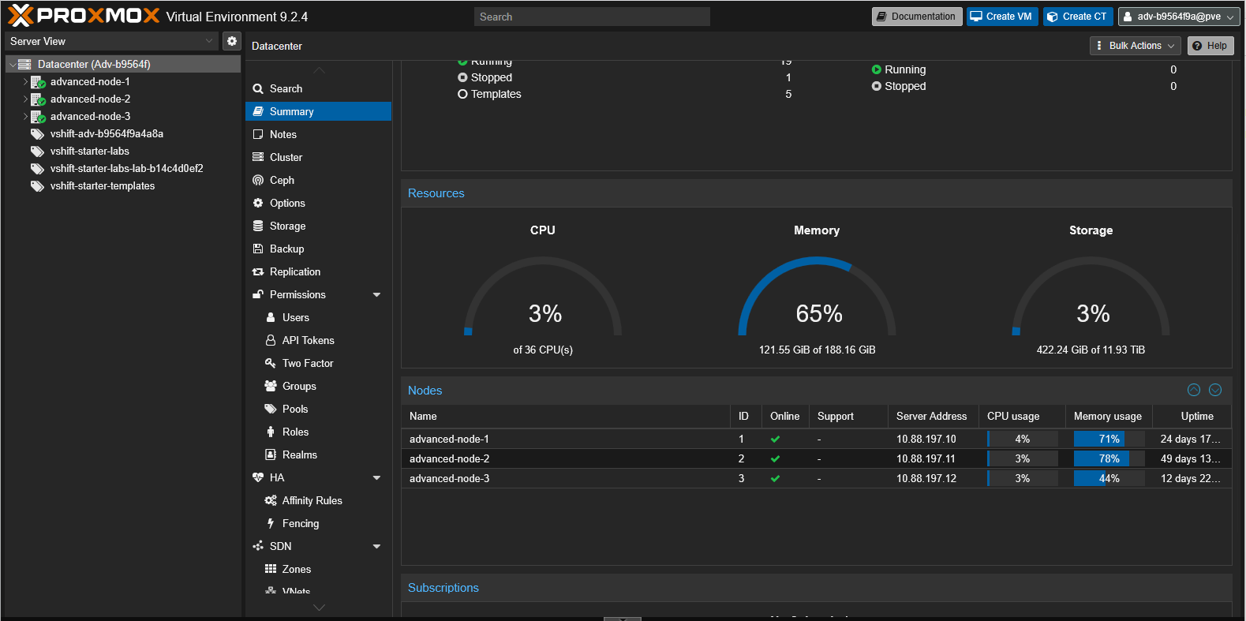The image size is (1246, 621).
Task: Expand the Nodes panel with down arrow
Action: coord(1215,390)
